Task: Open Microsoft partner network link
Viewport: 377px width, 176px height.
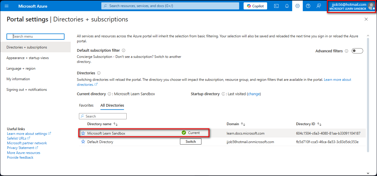Action: point(27,143)
